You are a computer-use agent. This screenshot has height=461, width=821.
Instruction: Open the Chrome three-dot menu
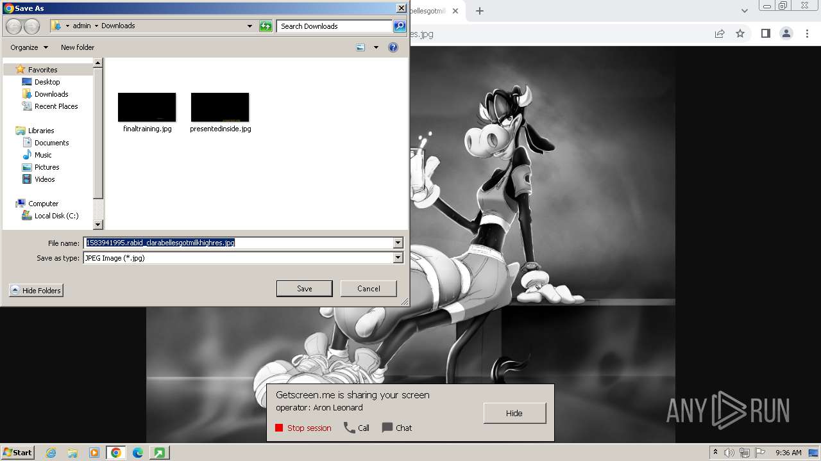[808, 34]
